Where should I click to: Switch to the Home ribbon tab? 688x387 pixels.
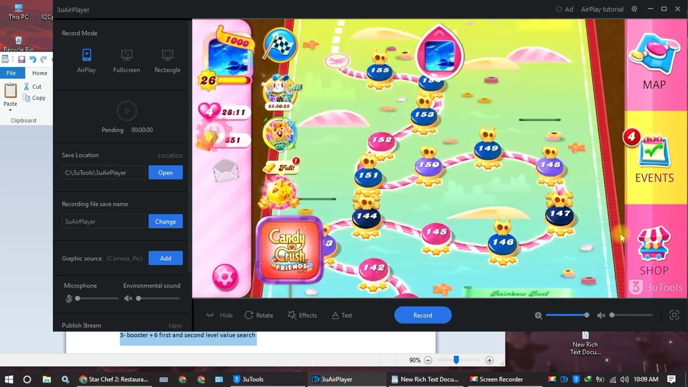coord(39,73)
